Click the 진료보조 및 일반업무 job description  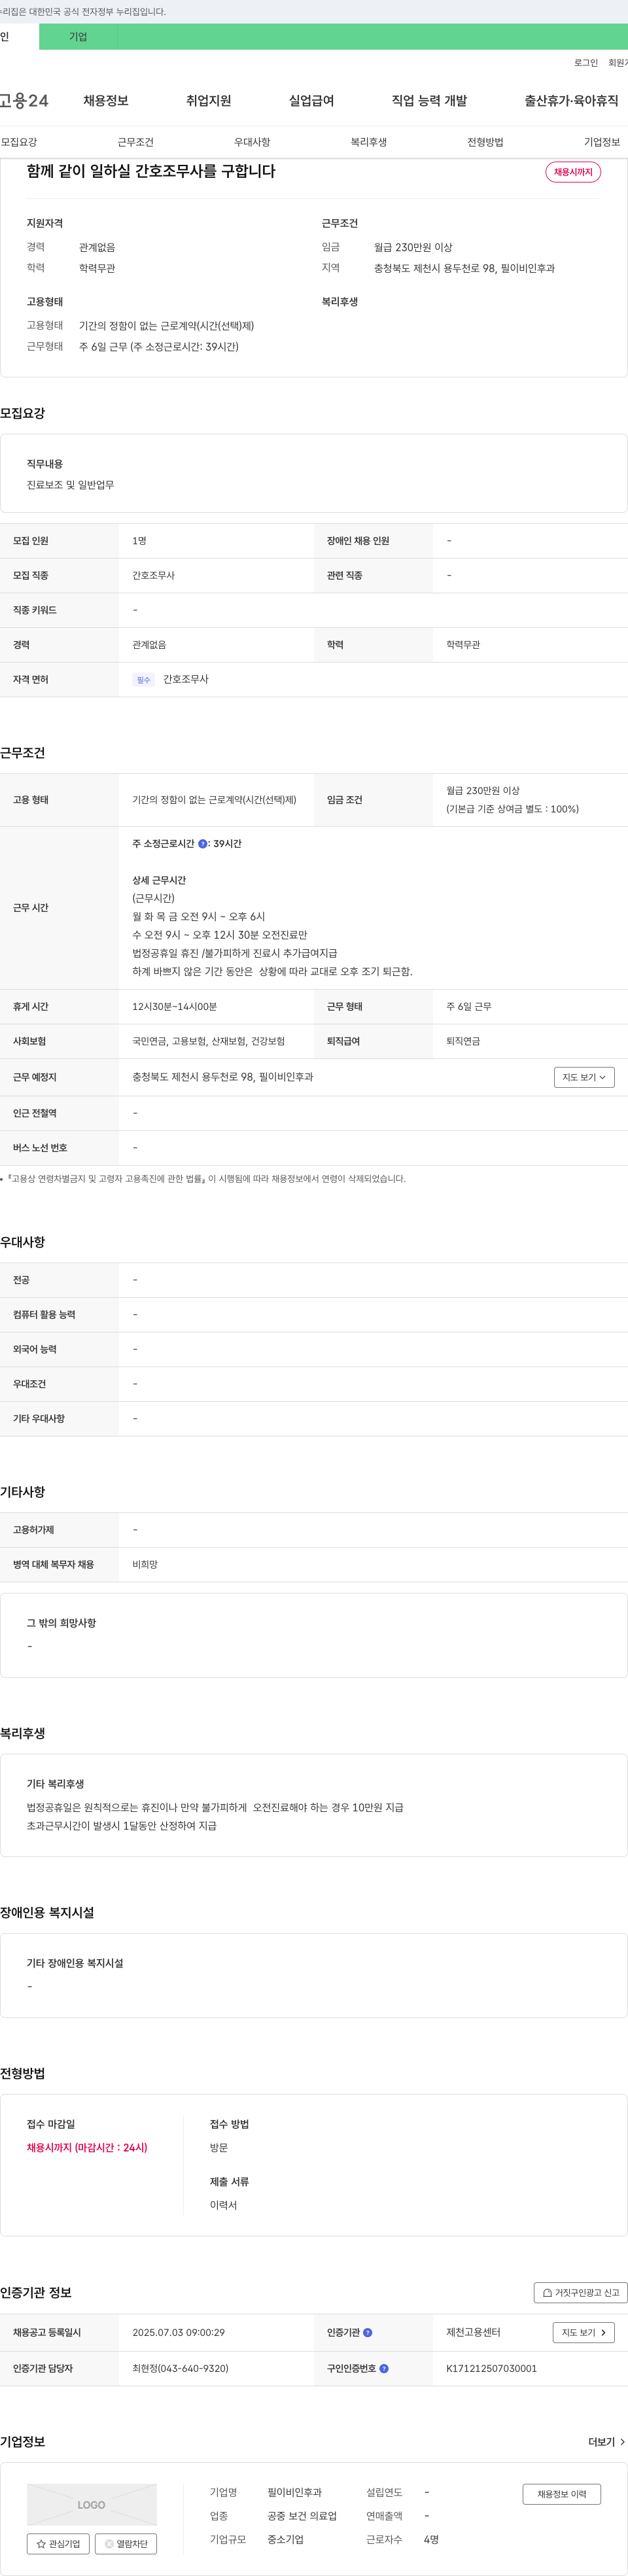pos(70,485)
